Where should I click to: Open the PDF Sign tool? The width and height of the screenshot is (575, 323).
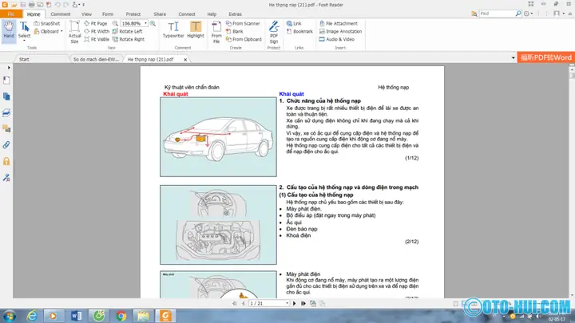pyautogui.click(x=274, y=32)
